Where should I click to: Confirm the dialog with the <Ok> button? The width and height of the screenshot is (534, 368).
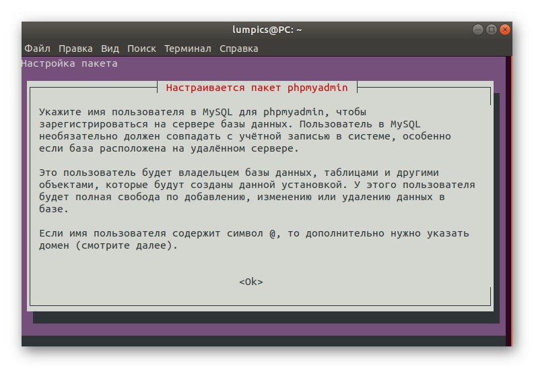(x=251, y=282)
